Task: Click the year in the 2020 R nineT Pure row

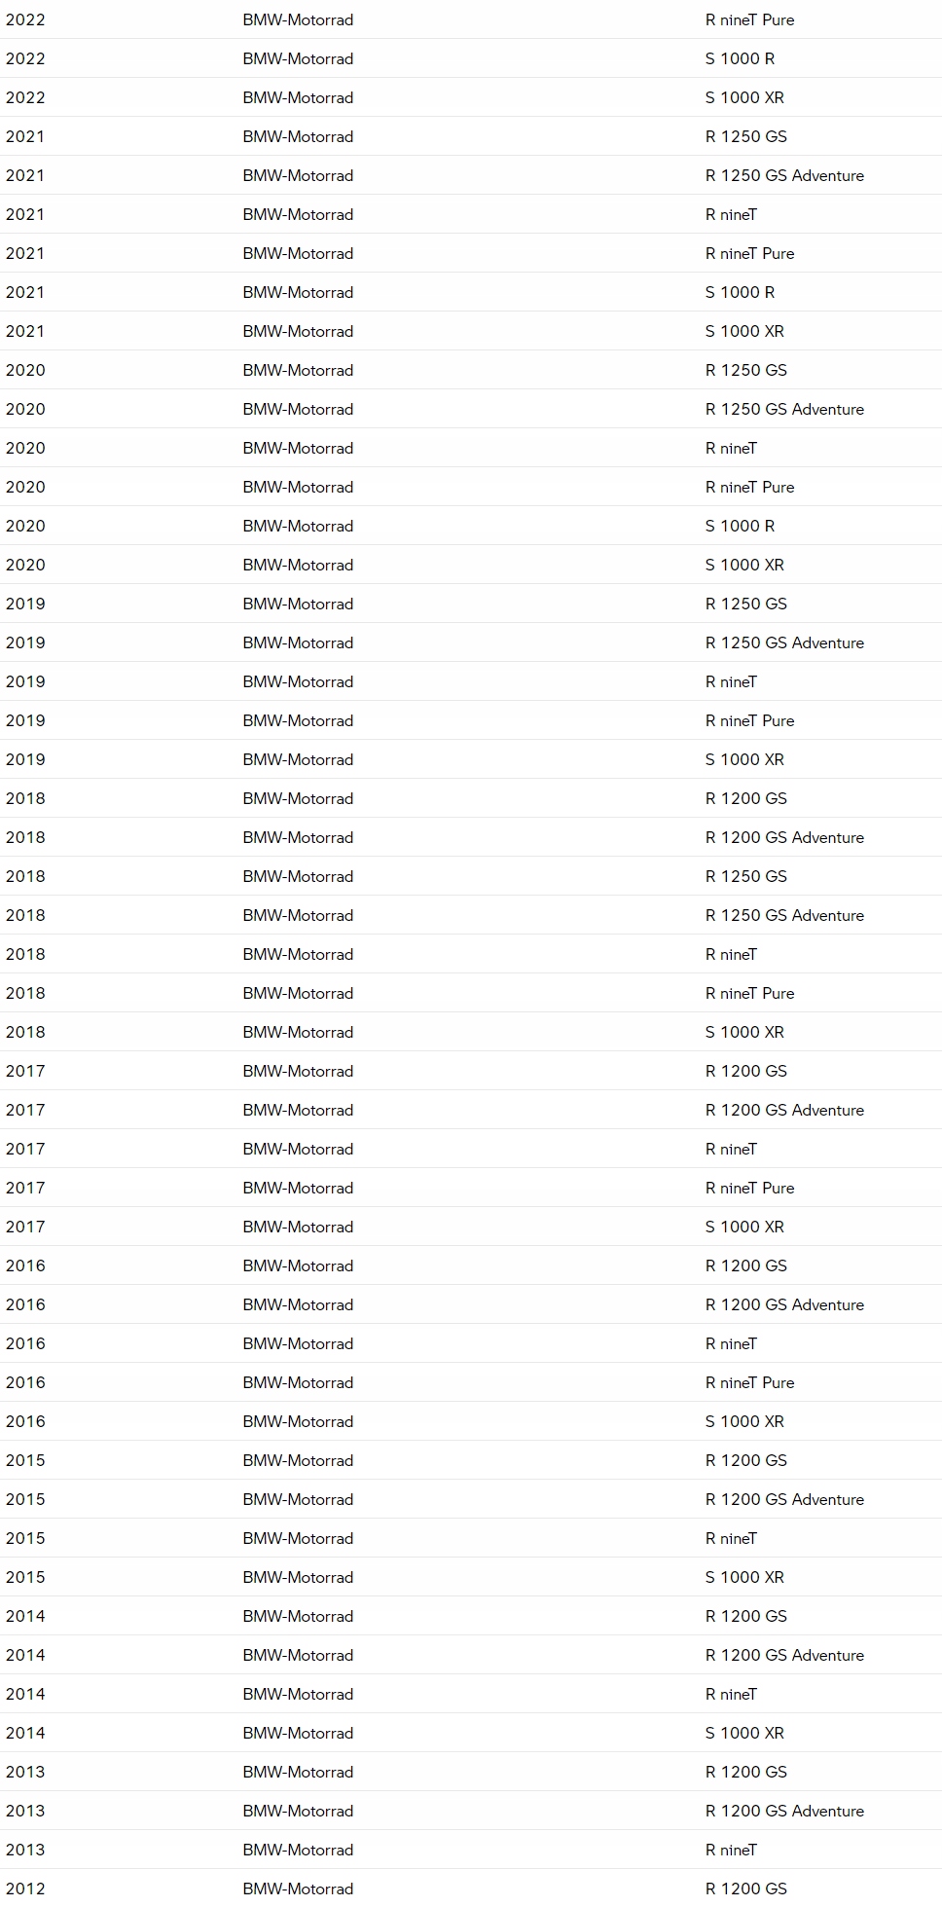Action: click(x=25, y=487)
